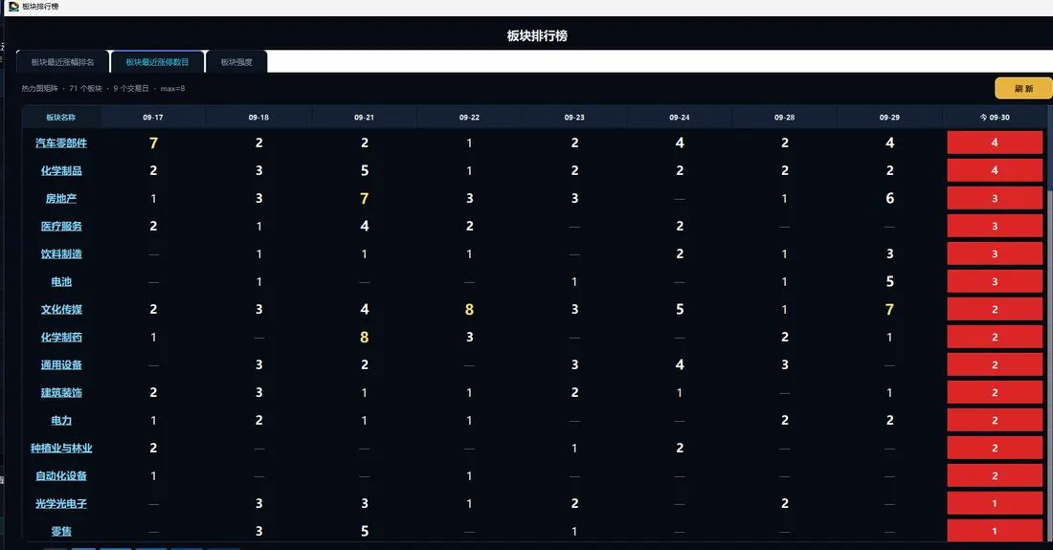1053x550 pixels.
Task: Click the 09-23 column header
Action: (574, 118)
